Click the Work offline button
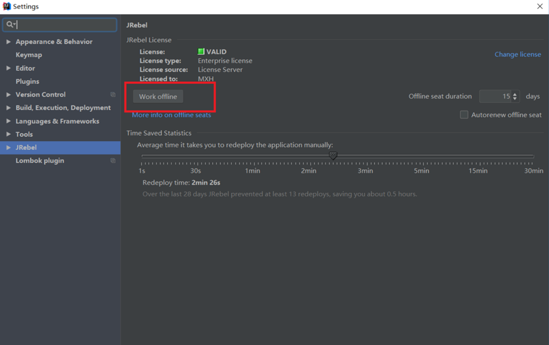Image resolution: width=549 pixels, height=345 pixels. pos(158,96)
